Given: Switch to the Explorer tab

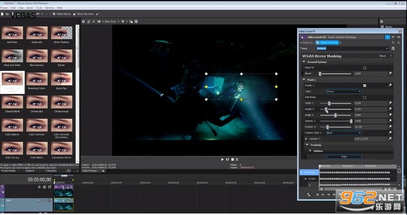Looking at the screenshot, I should pos(30,171).
